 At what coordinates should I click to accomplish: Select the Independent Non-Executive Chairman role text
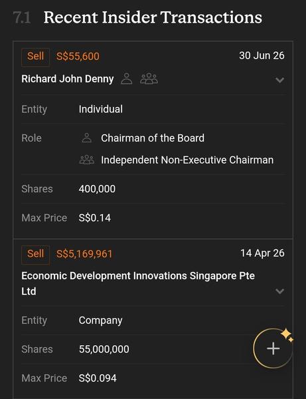(187, 160)
